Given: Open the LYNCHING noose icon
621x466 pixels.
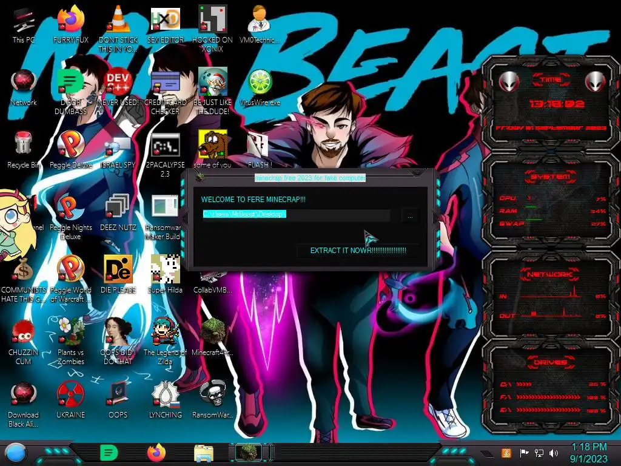Looking at the screenshot, I should click(165, 400).
